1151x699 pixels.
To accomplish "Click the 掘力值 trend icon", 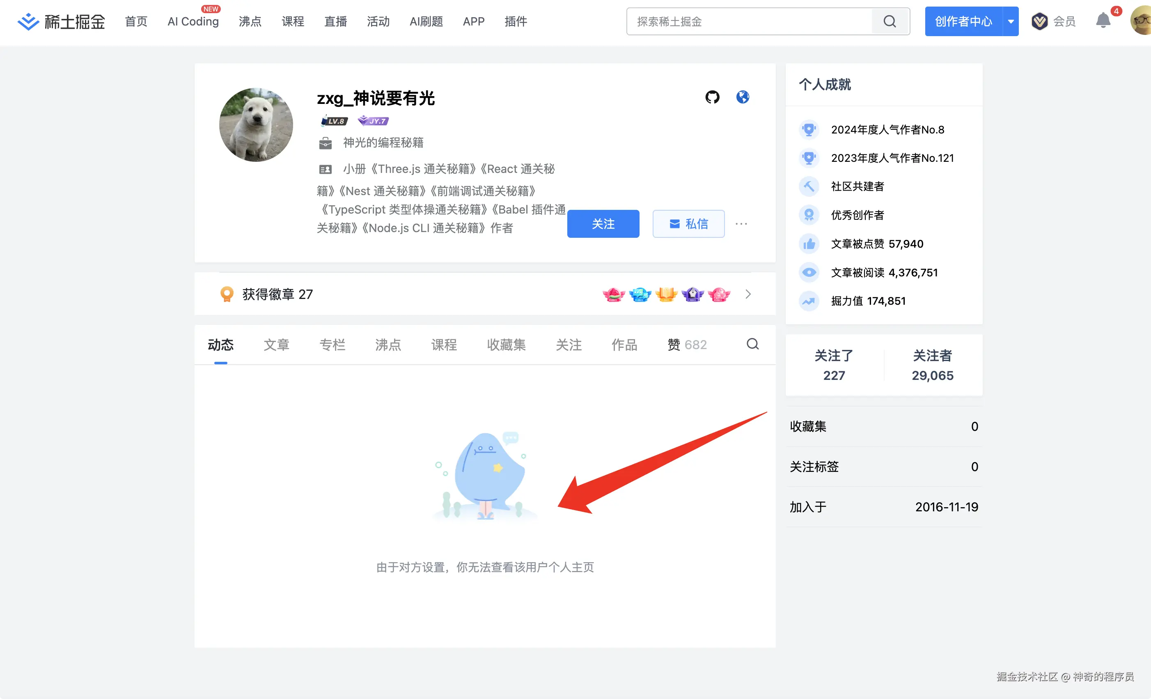I will point(809,301).
